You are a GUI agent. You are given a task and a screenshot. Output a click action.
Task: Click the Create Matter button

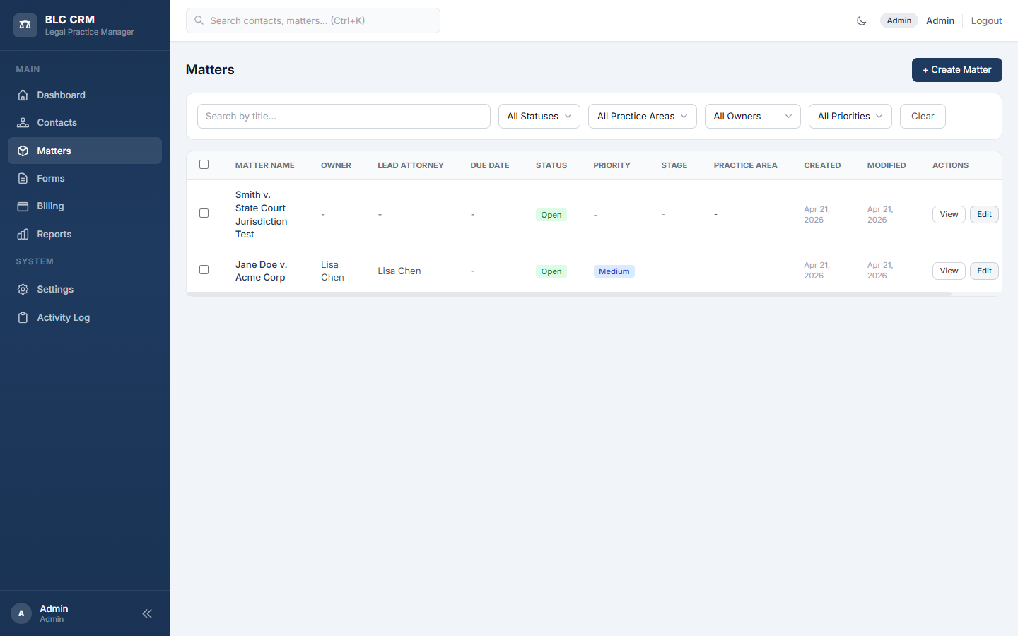(957, 70)
